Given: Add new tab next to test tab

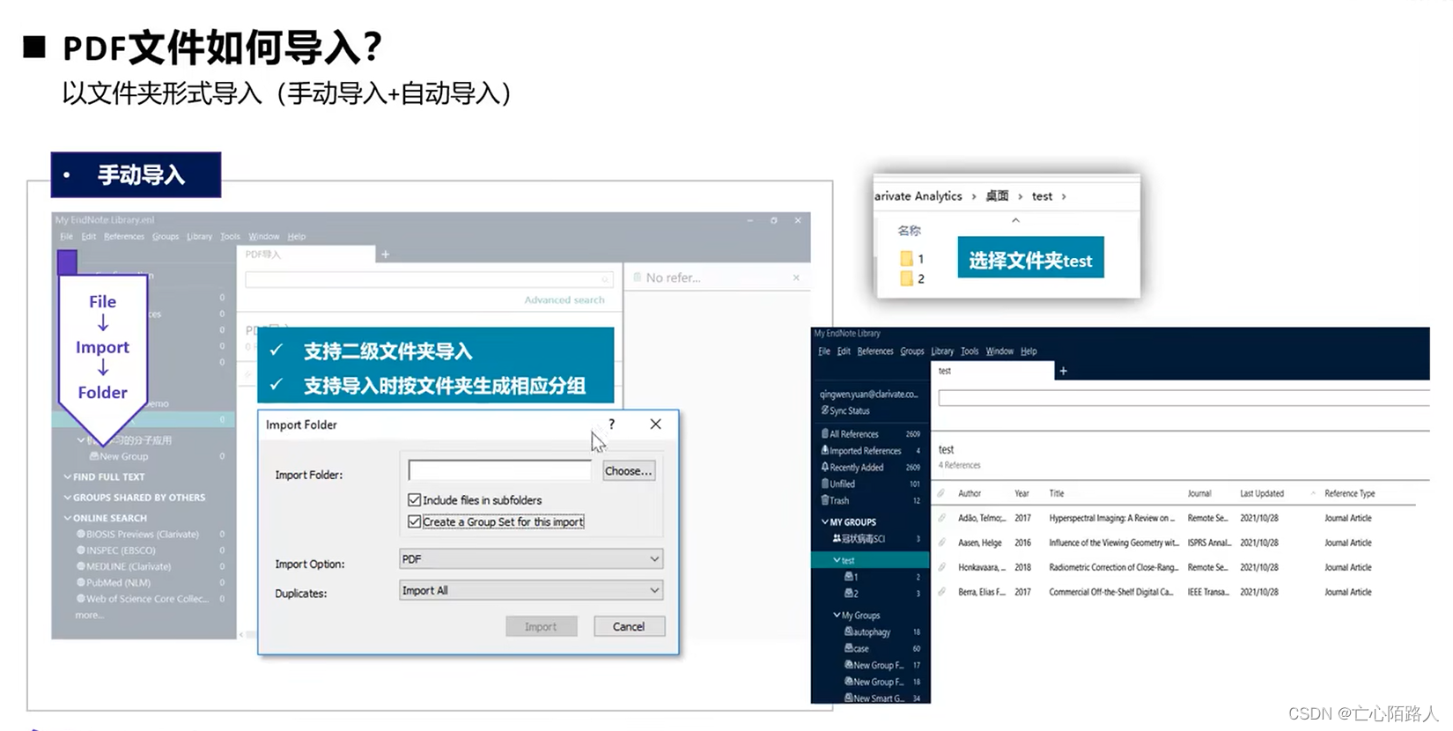Looking at the screenshot, I should [x=1063, y=371].
